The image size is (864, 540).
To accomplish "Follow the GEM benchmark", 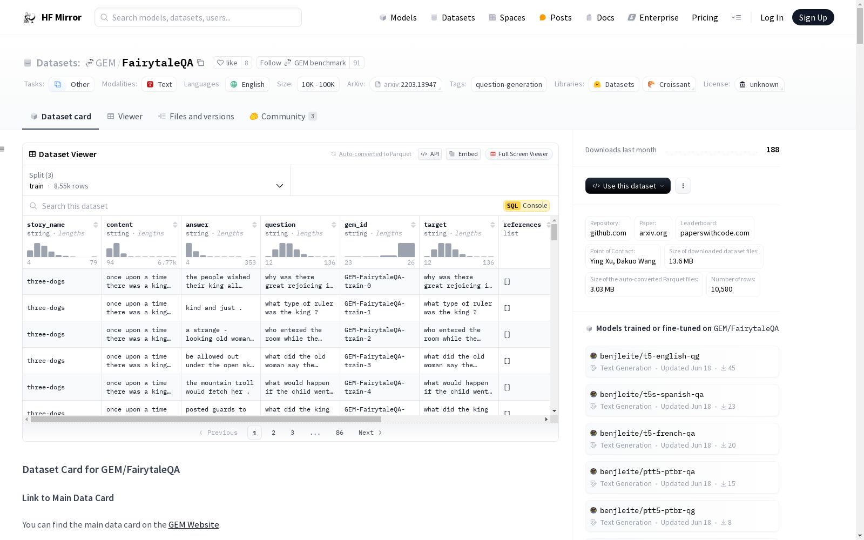I will point(303,63).
